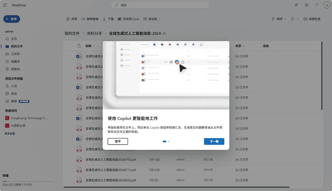Viewport: 332px width, 191px height.
Task: Click the 更多位置... link
Action: 10,134
